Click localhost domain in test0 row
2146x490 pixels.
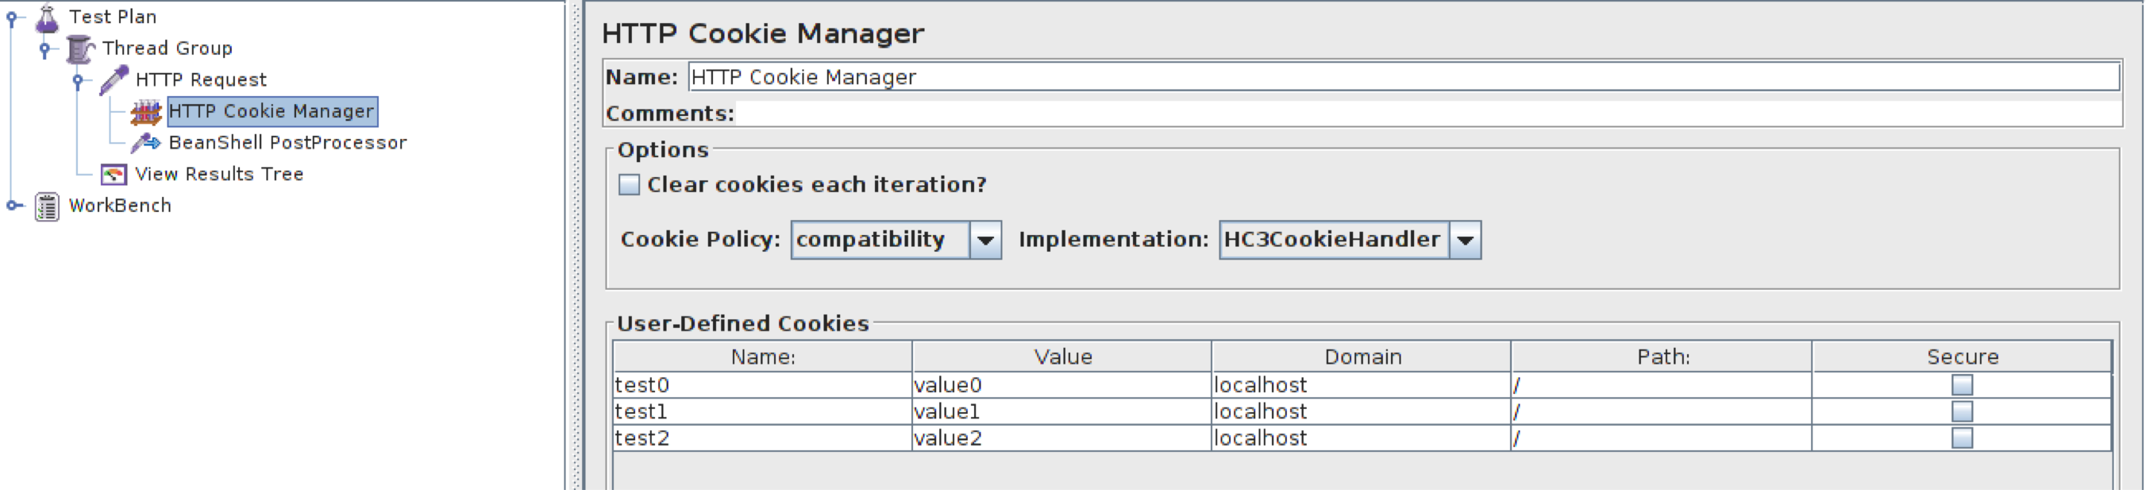(1362, 385)
